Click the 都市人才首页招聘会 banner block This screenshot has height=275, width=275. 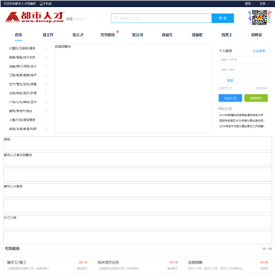137,159
